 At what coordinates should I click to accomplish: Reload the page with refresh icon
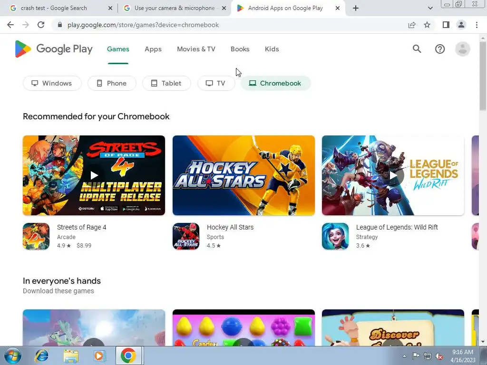(41, 25)
